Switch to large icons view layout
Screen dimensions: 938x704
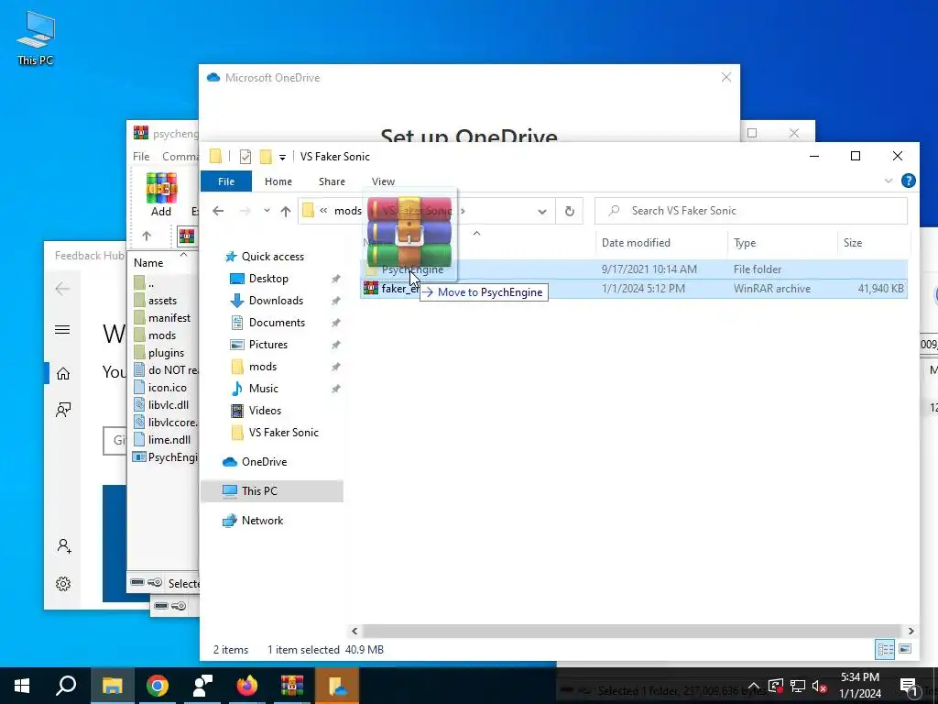tap(905, 650)
